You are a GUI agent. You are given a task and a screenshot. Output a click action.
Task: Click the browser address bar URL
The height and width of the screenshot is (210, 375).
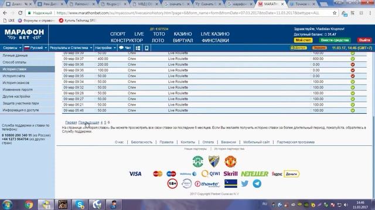point(187,13)
